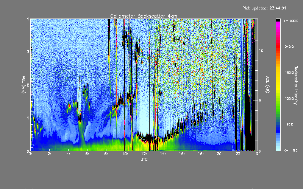Select the "Ceilometer Backscatter 4km" plot title
303x189 pixels.
[144, 16]
